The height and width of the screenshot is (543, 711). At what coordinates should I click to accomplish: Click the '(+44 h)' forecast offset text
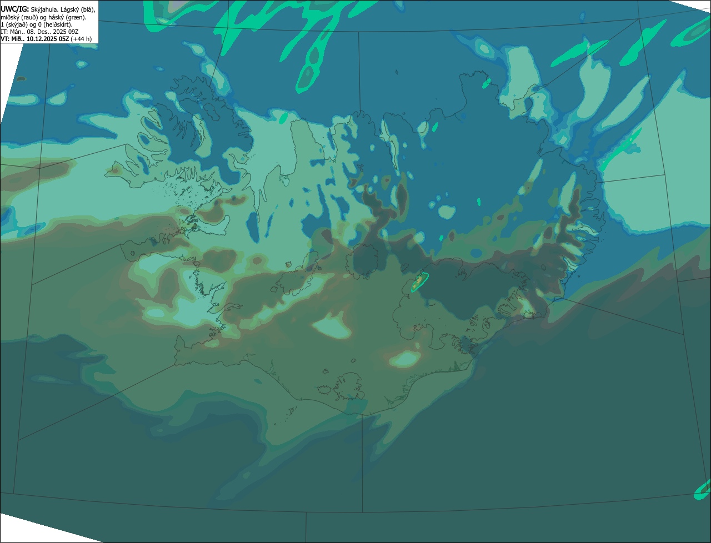point(81,39)
